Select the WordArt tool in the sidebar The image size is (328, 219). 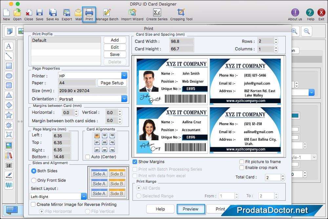pos(9,185)
